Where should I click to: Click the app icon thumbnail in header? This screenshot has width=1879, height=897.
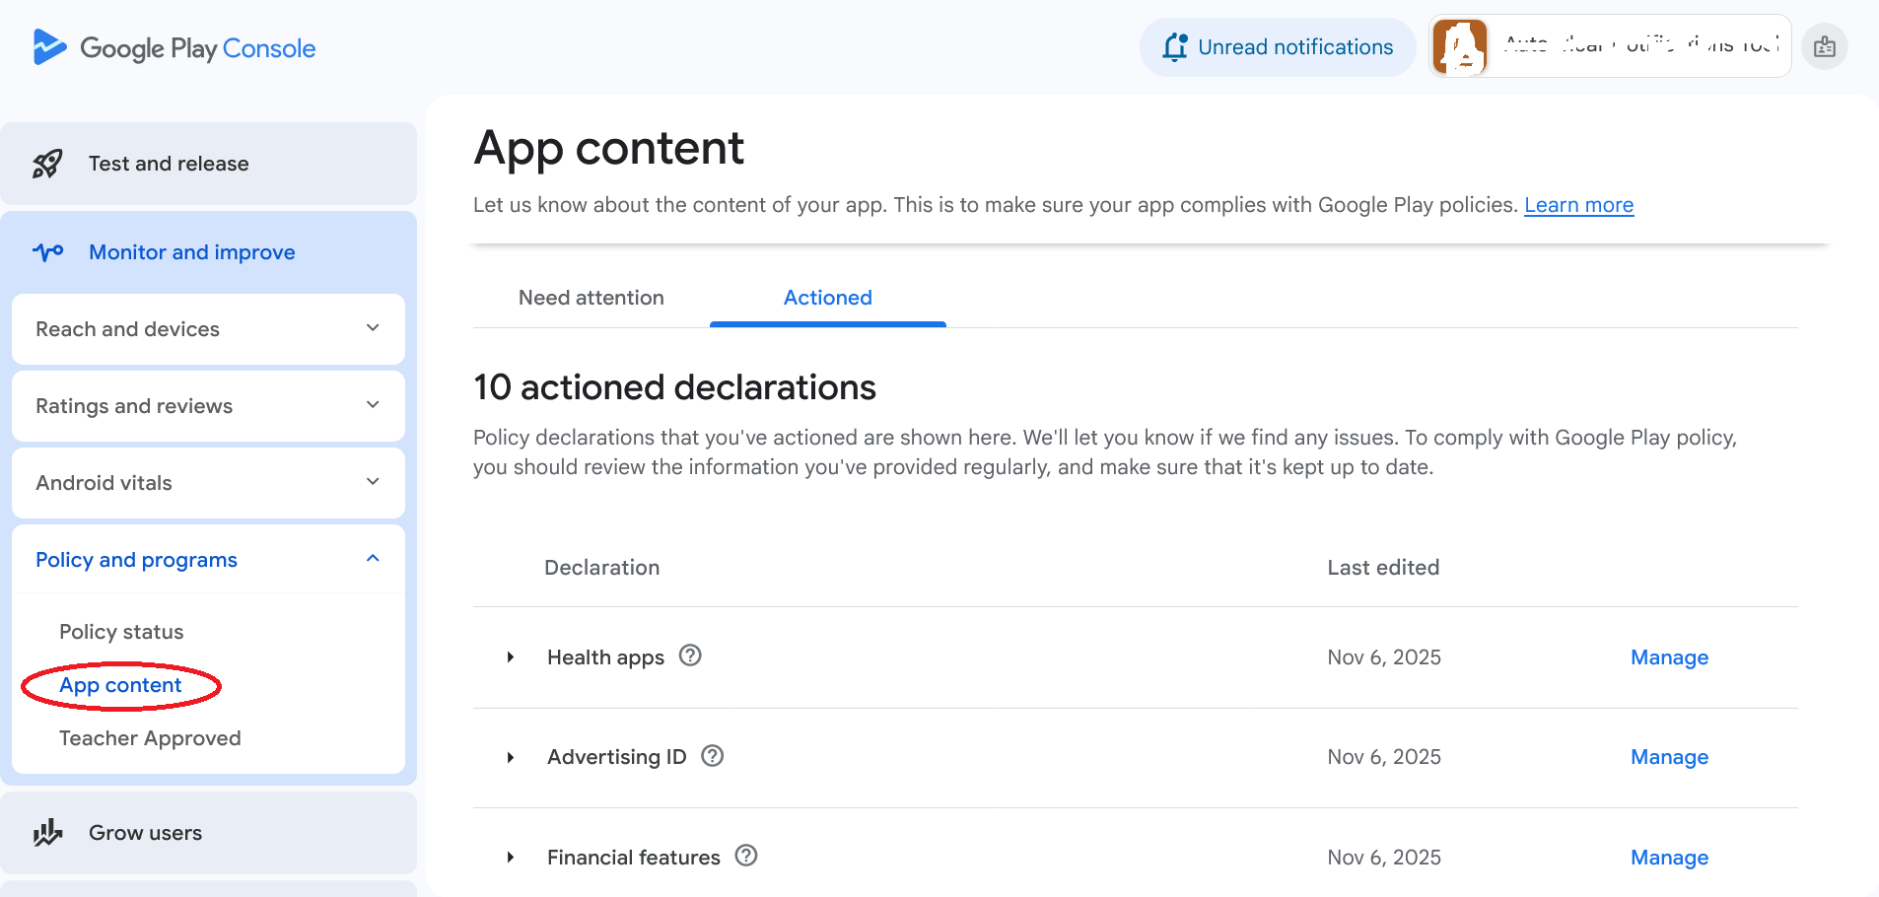point(1459,46)
